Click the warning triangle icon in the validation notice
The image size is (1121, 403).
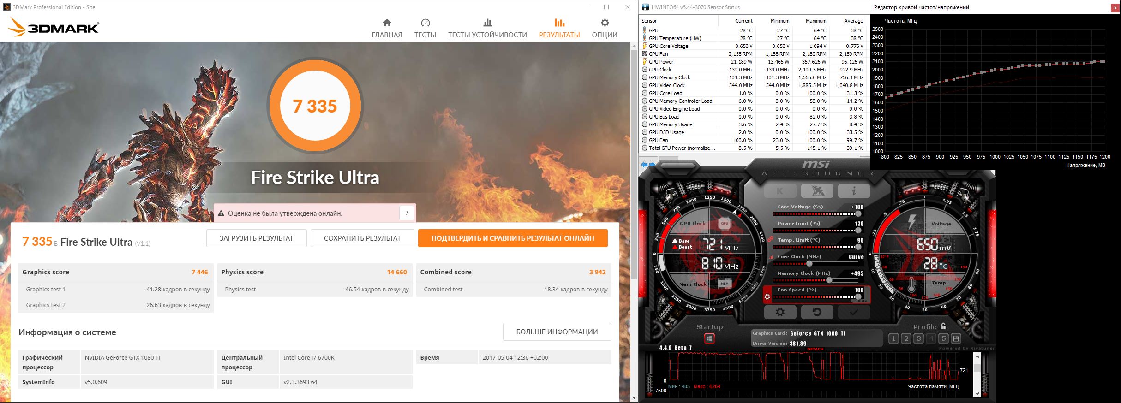pyautogui.click(x=221, y=213)
